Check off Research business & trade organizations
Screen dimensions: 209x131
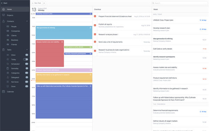[x=95, y=51]
